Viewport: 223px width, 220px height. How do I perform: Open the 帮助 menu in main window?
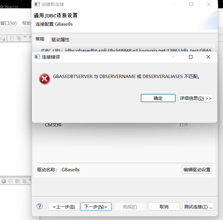[26, 23]
